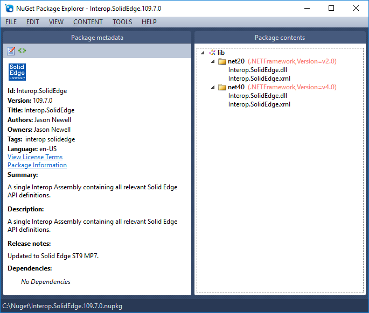Screen dimensions: 369x313
Task: Minimize the NuGet Package Explorer window
Action: point(307,8)
